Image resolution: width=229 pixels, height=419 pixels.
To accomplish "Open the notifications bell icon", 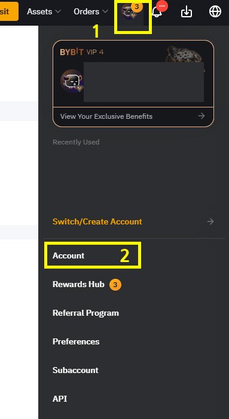I will (157, 12).
